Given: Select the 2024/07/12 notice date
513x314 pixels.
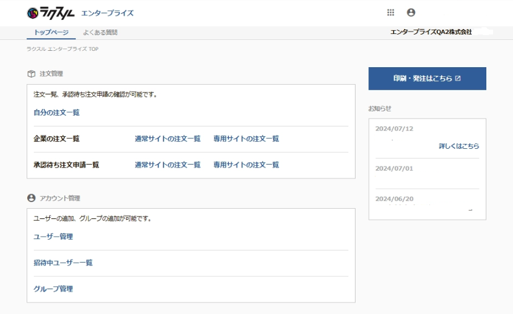Looking at the screenshot, I should pos(394,129).
